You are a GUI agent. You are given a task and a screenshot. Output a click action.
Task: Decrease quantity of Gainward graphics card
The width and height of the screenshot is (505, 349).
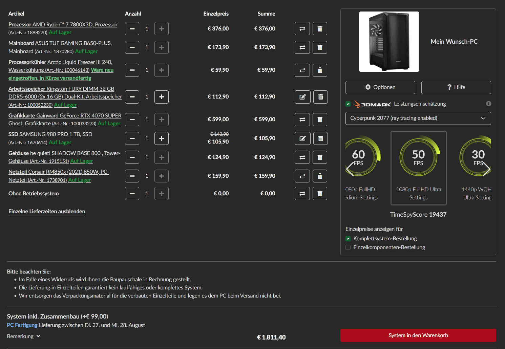(132, 119)
